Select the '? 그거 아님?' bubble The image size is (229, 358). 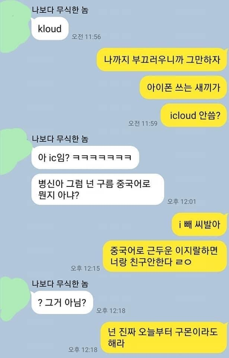62,302
